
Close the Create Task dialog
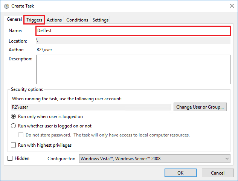click(232, 6)
